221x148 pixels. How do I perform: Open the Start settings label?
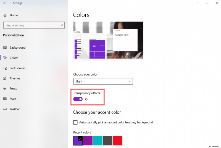[13, 99]
